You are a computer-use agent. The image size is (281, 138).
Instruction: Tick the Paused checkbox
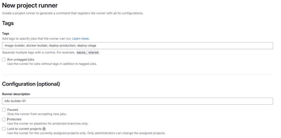4,110
